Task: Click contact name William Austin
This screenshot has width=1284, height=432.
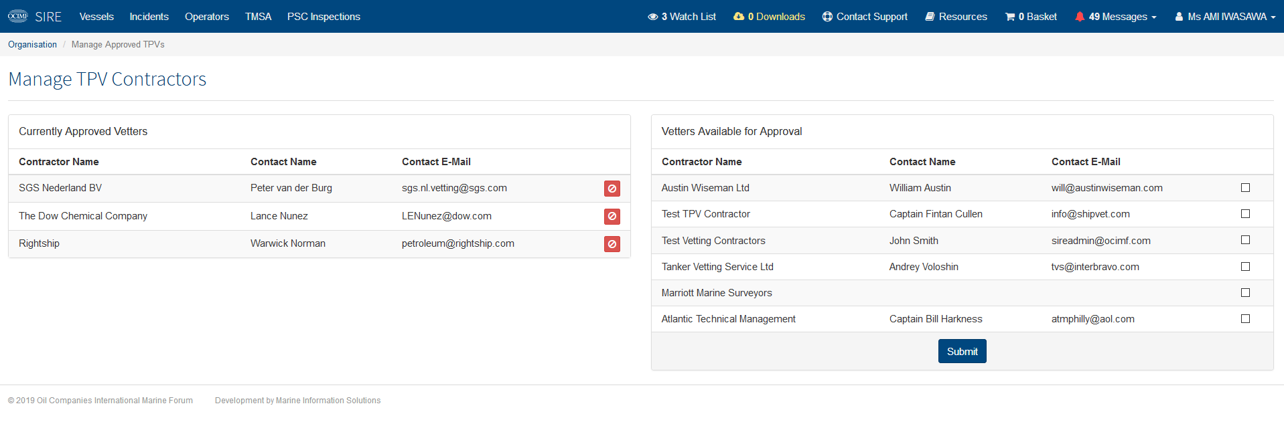Action: coord(920,188)
